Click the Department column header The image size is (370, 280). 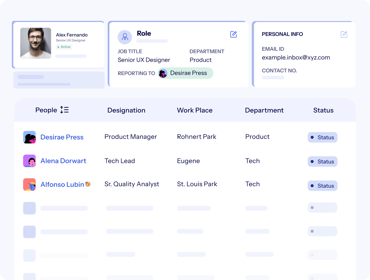click(x=264, y=110)
